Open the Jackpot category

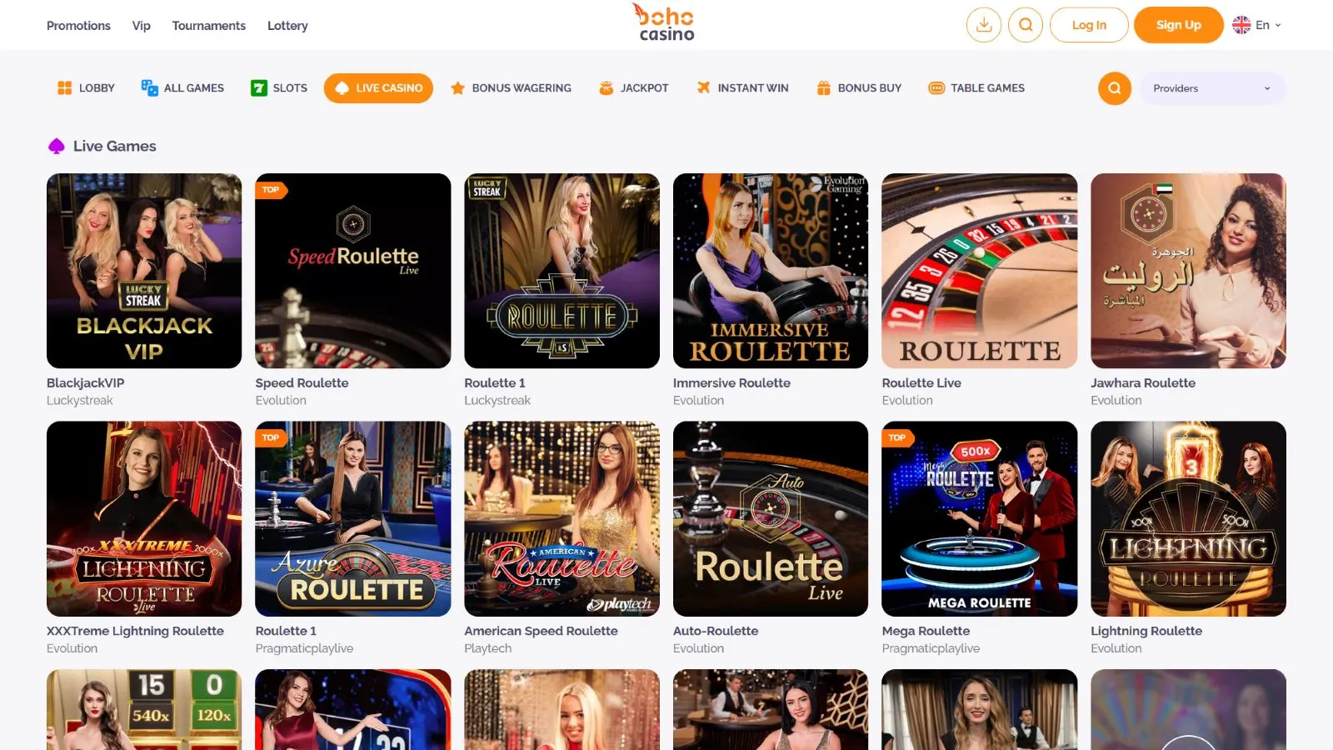pos(633,87)
